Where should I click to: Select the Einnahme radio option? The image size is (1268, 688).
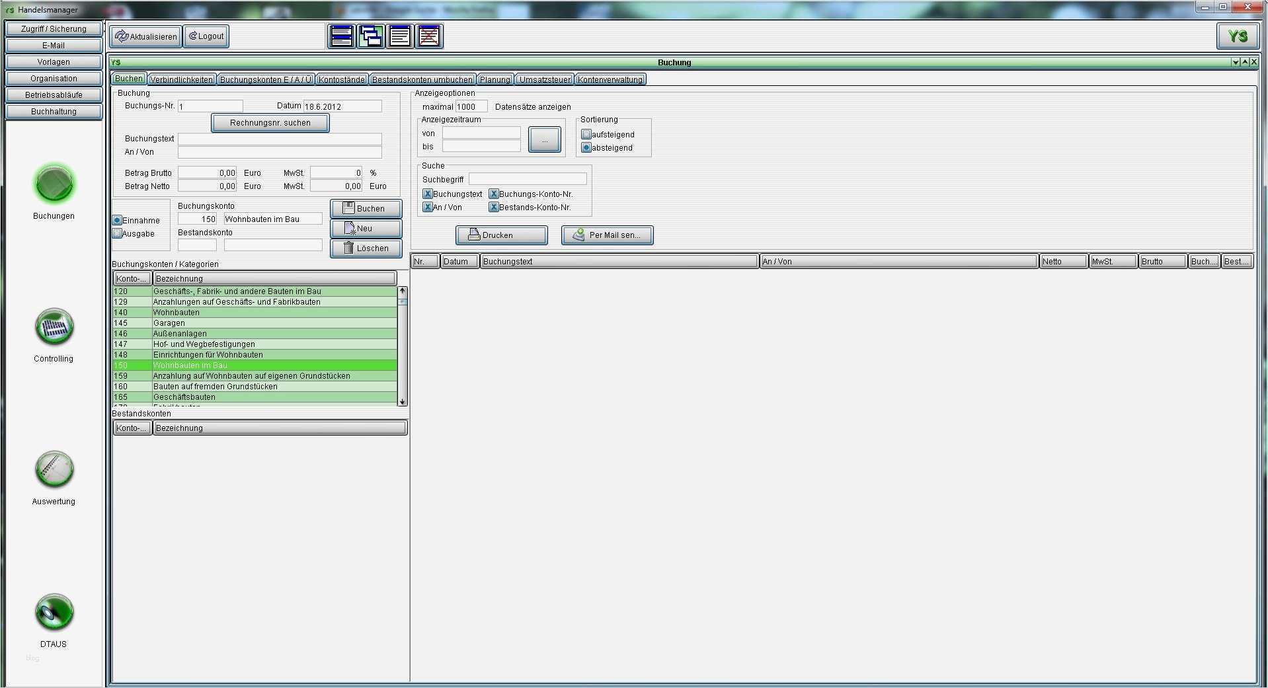click(x=117, y=220)
